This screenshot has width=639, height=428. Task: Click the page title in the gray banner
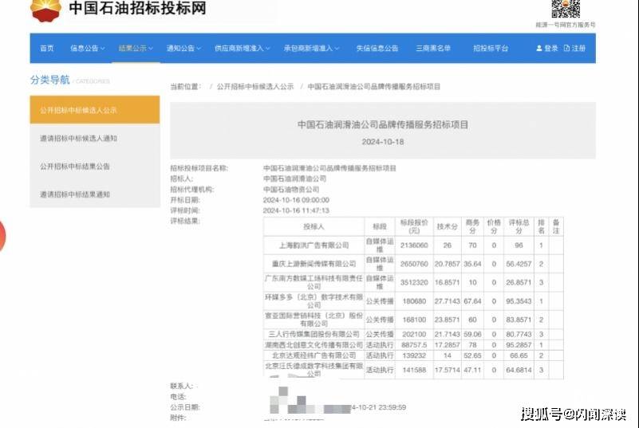[383, 124]
